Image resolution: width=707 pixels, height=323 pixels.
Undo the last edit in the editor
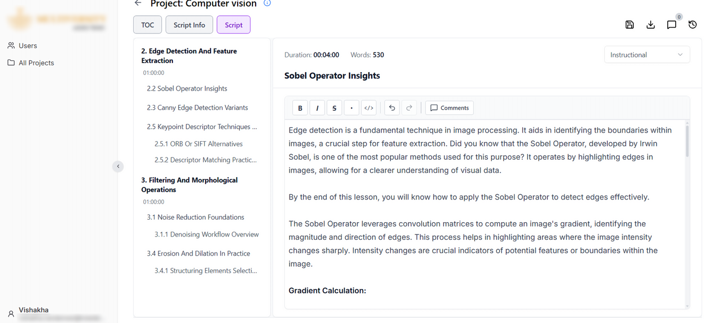coord(392,108)
